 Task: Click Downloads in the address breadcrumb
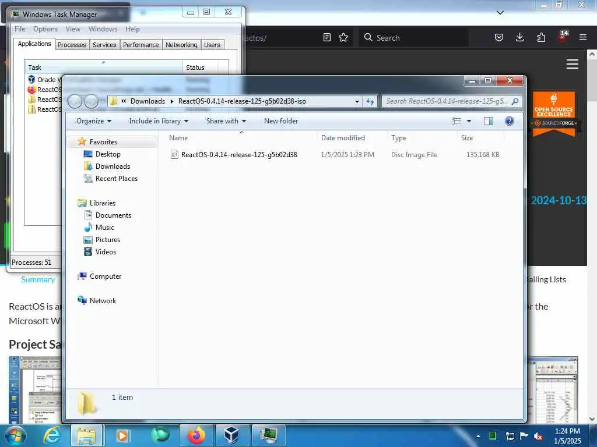pyautogui.click(x=148, y=101)
